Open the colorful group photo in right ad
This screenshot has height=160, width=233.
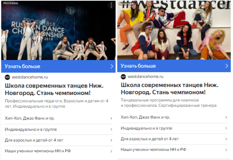174,30
